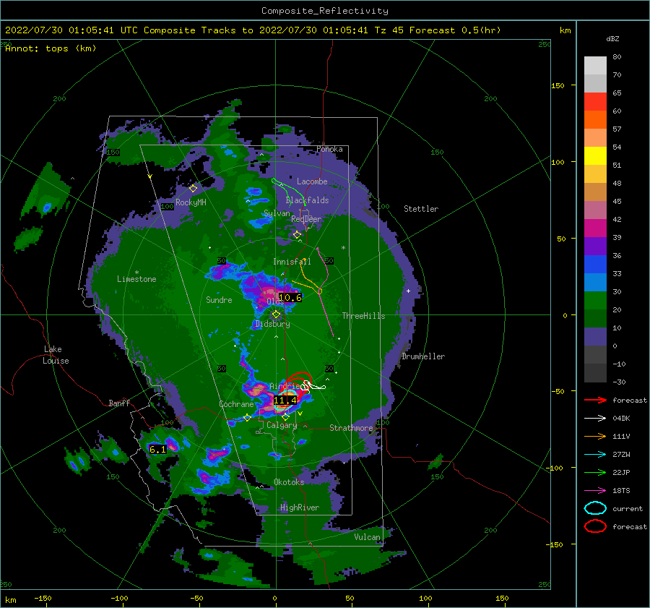The width and height of the screenshot is (650, 608).
Task: Click the Okotoks city label
Action: pos(289,482)
